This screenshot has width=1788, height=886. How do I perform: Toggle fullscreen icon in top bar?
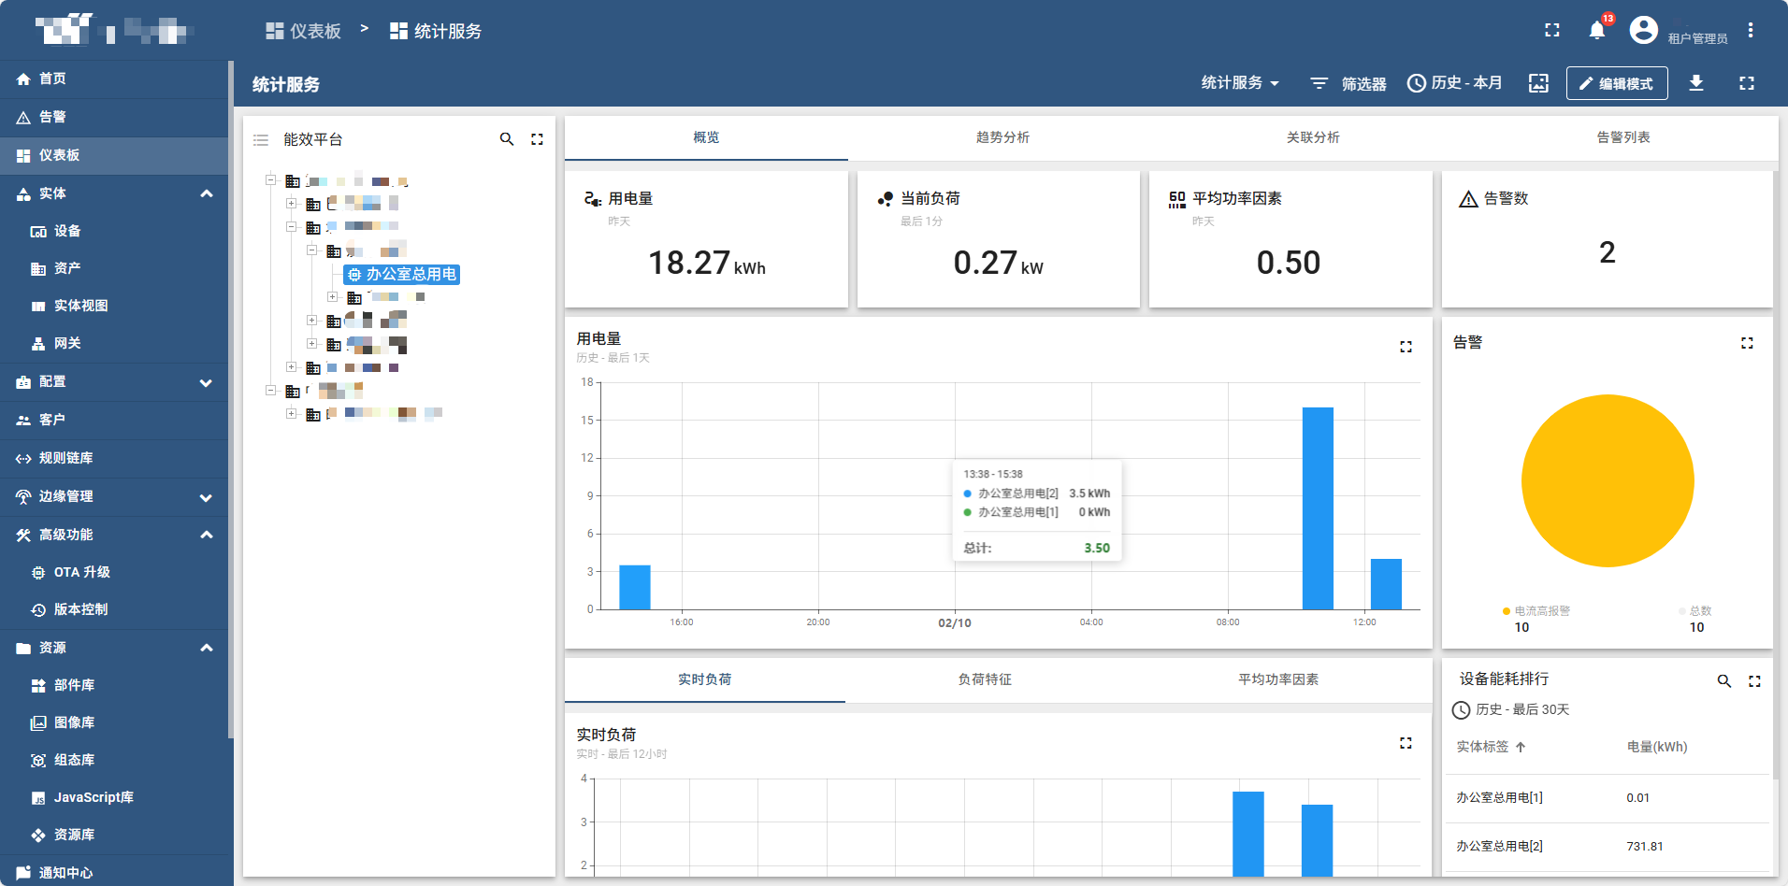[x=1552, y=30]
